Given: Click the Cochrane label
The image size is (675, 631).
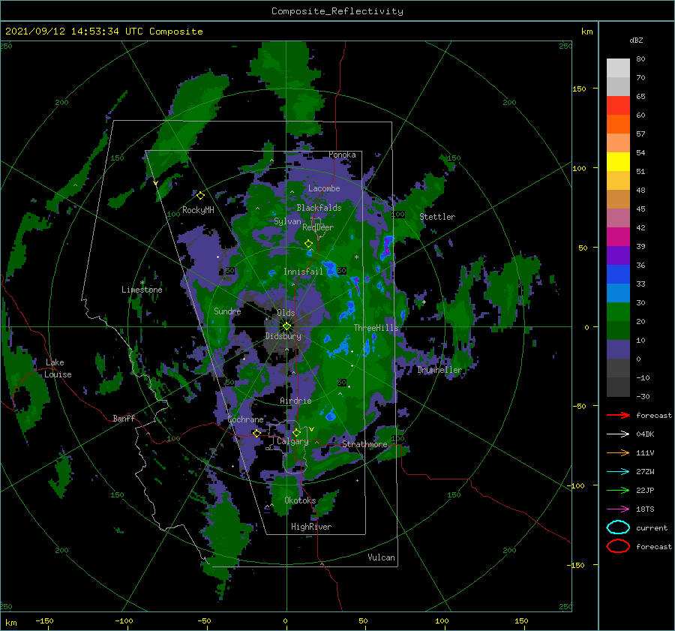Looking at the screenshot, I should 245,419.
